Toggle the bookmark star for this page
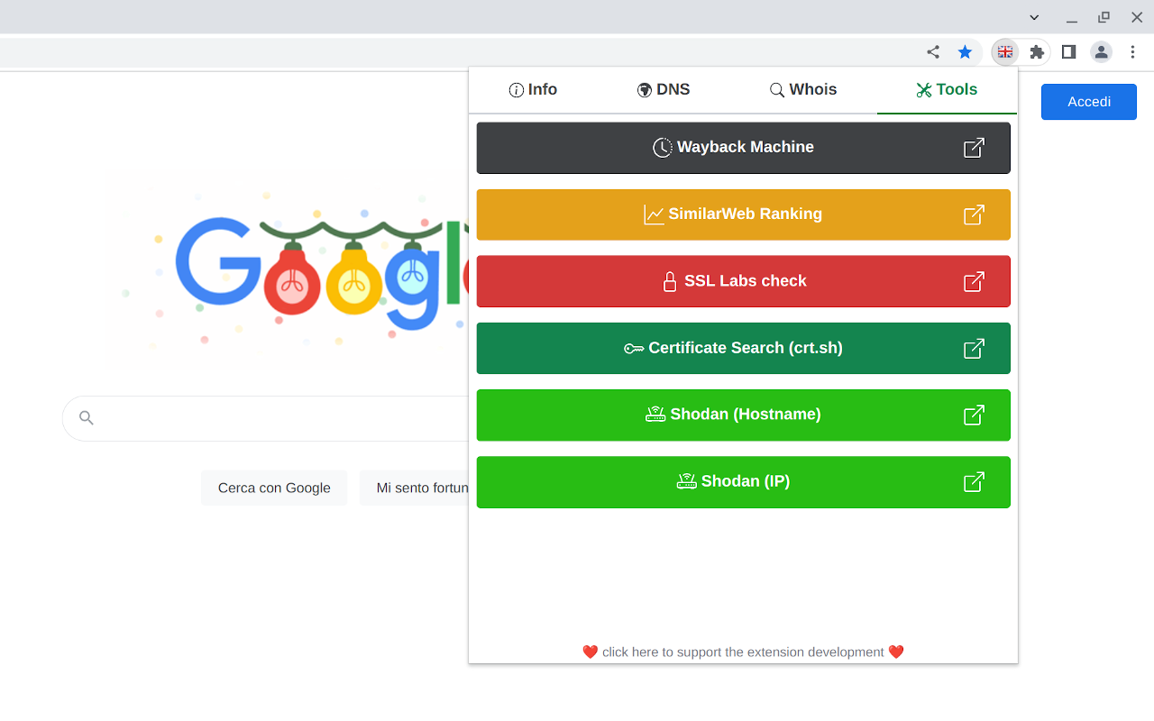 (x=965, y=52)
